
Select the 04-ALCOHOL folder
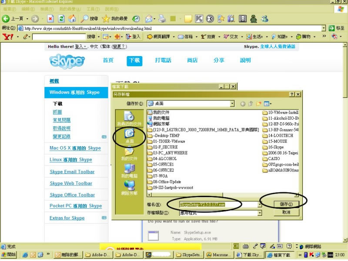[x=162, y=159]
